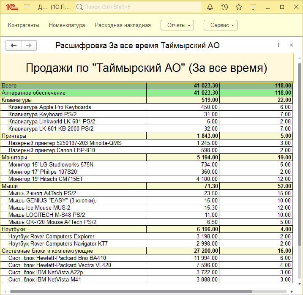The width and height of the screenshot is (303, 295).
Task: Focus the Поиск Ctrl+Shift+F search field
Action: (138, 7)
